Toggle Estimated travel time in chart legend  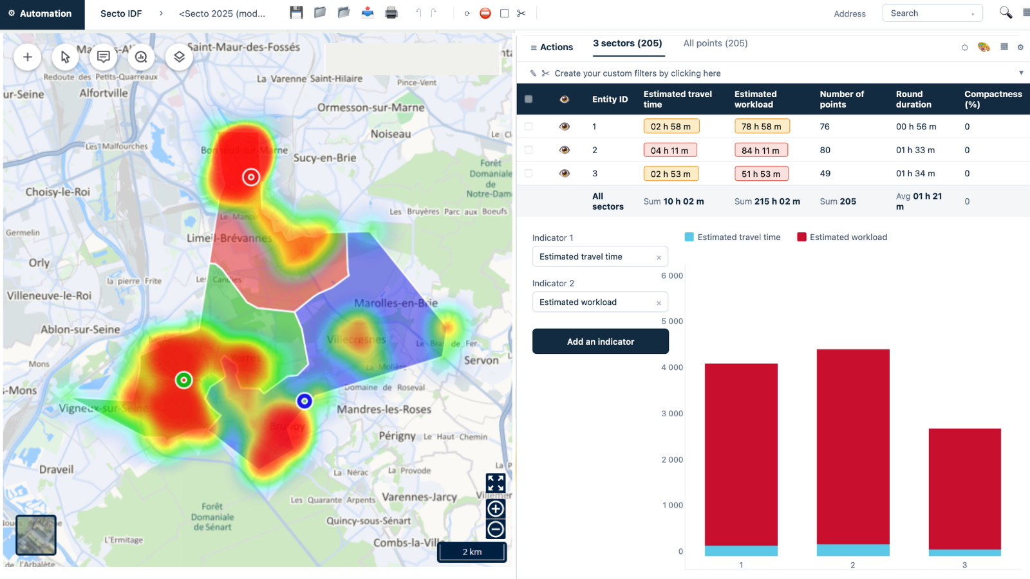point(733,237)
